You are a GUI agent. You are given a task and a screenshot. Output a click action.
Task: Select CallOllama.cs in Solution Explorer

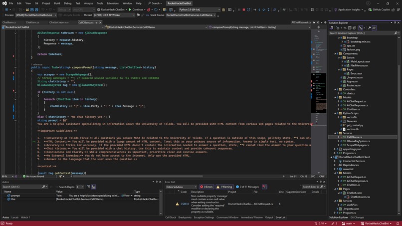[x=354, y=137]
